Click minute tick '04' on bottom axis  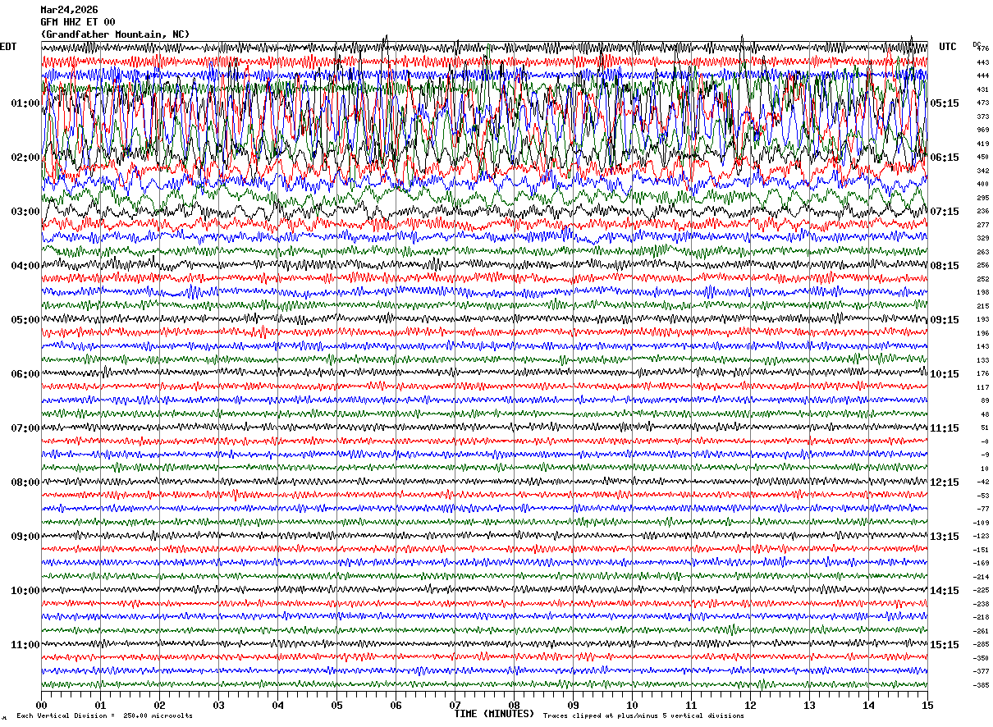[277, 705]
